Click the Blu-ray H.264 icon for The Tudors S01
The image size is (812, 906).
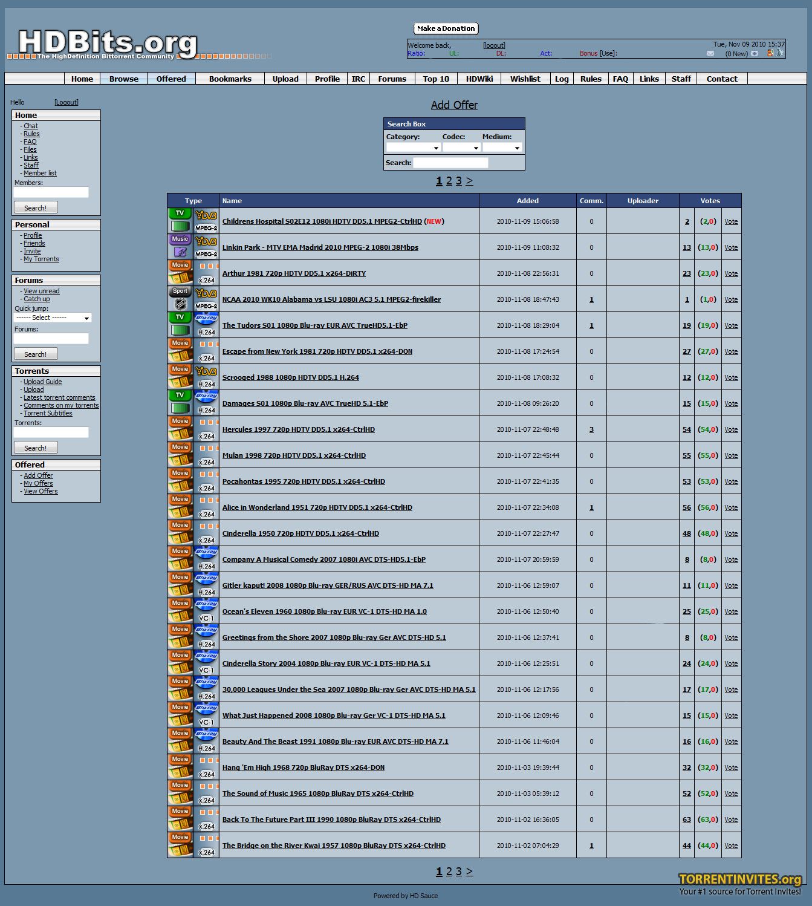click(206, 325)
